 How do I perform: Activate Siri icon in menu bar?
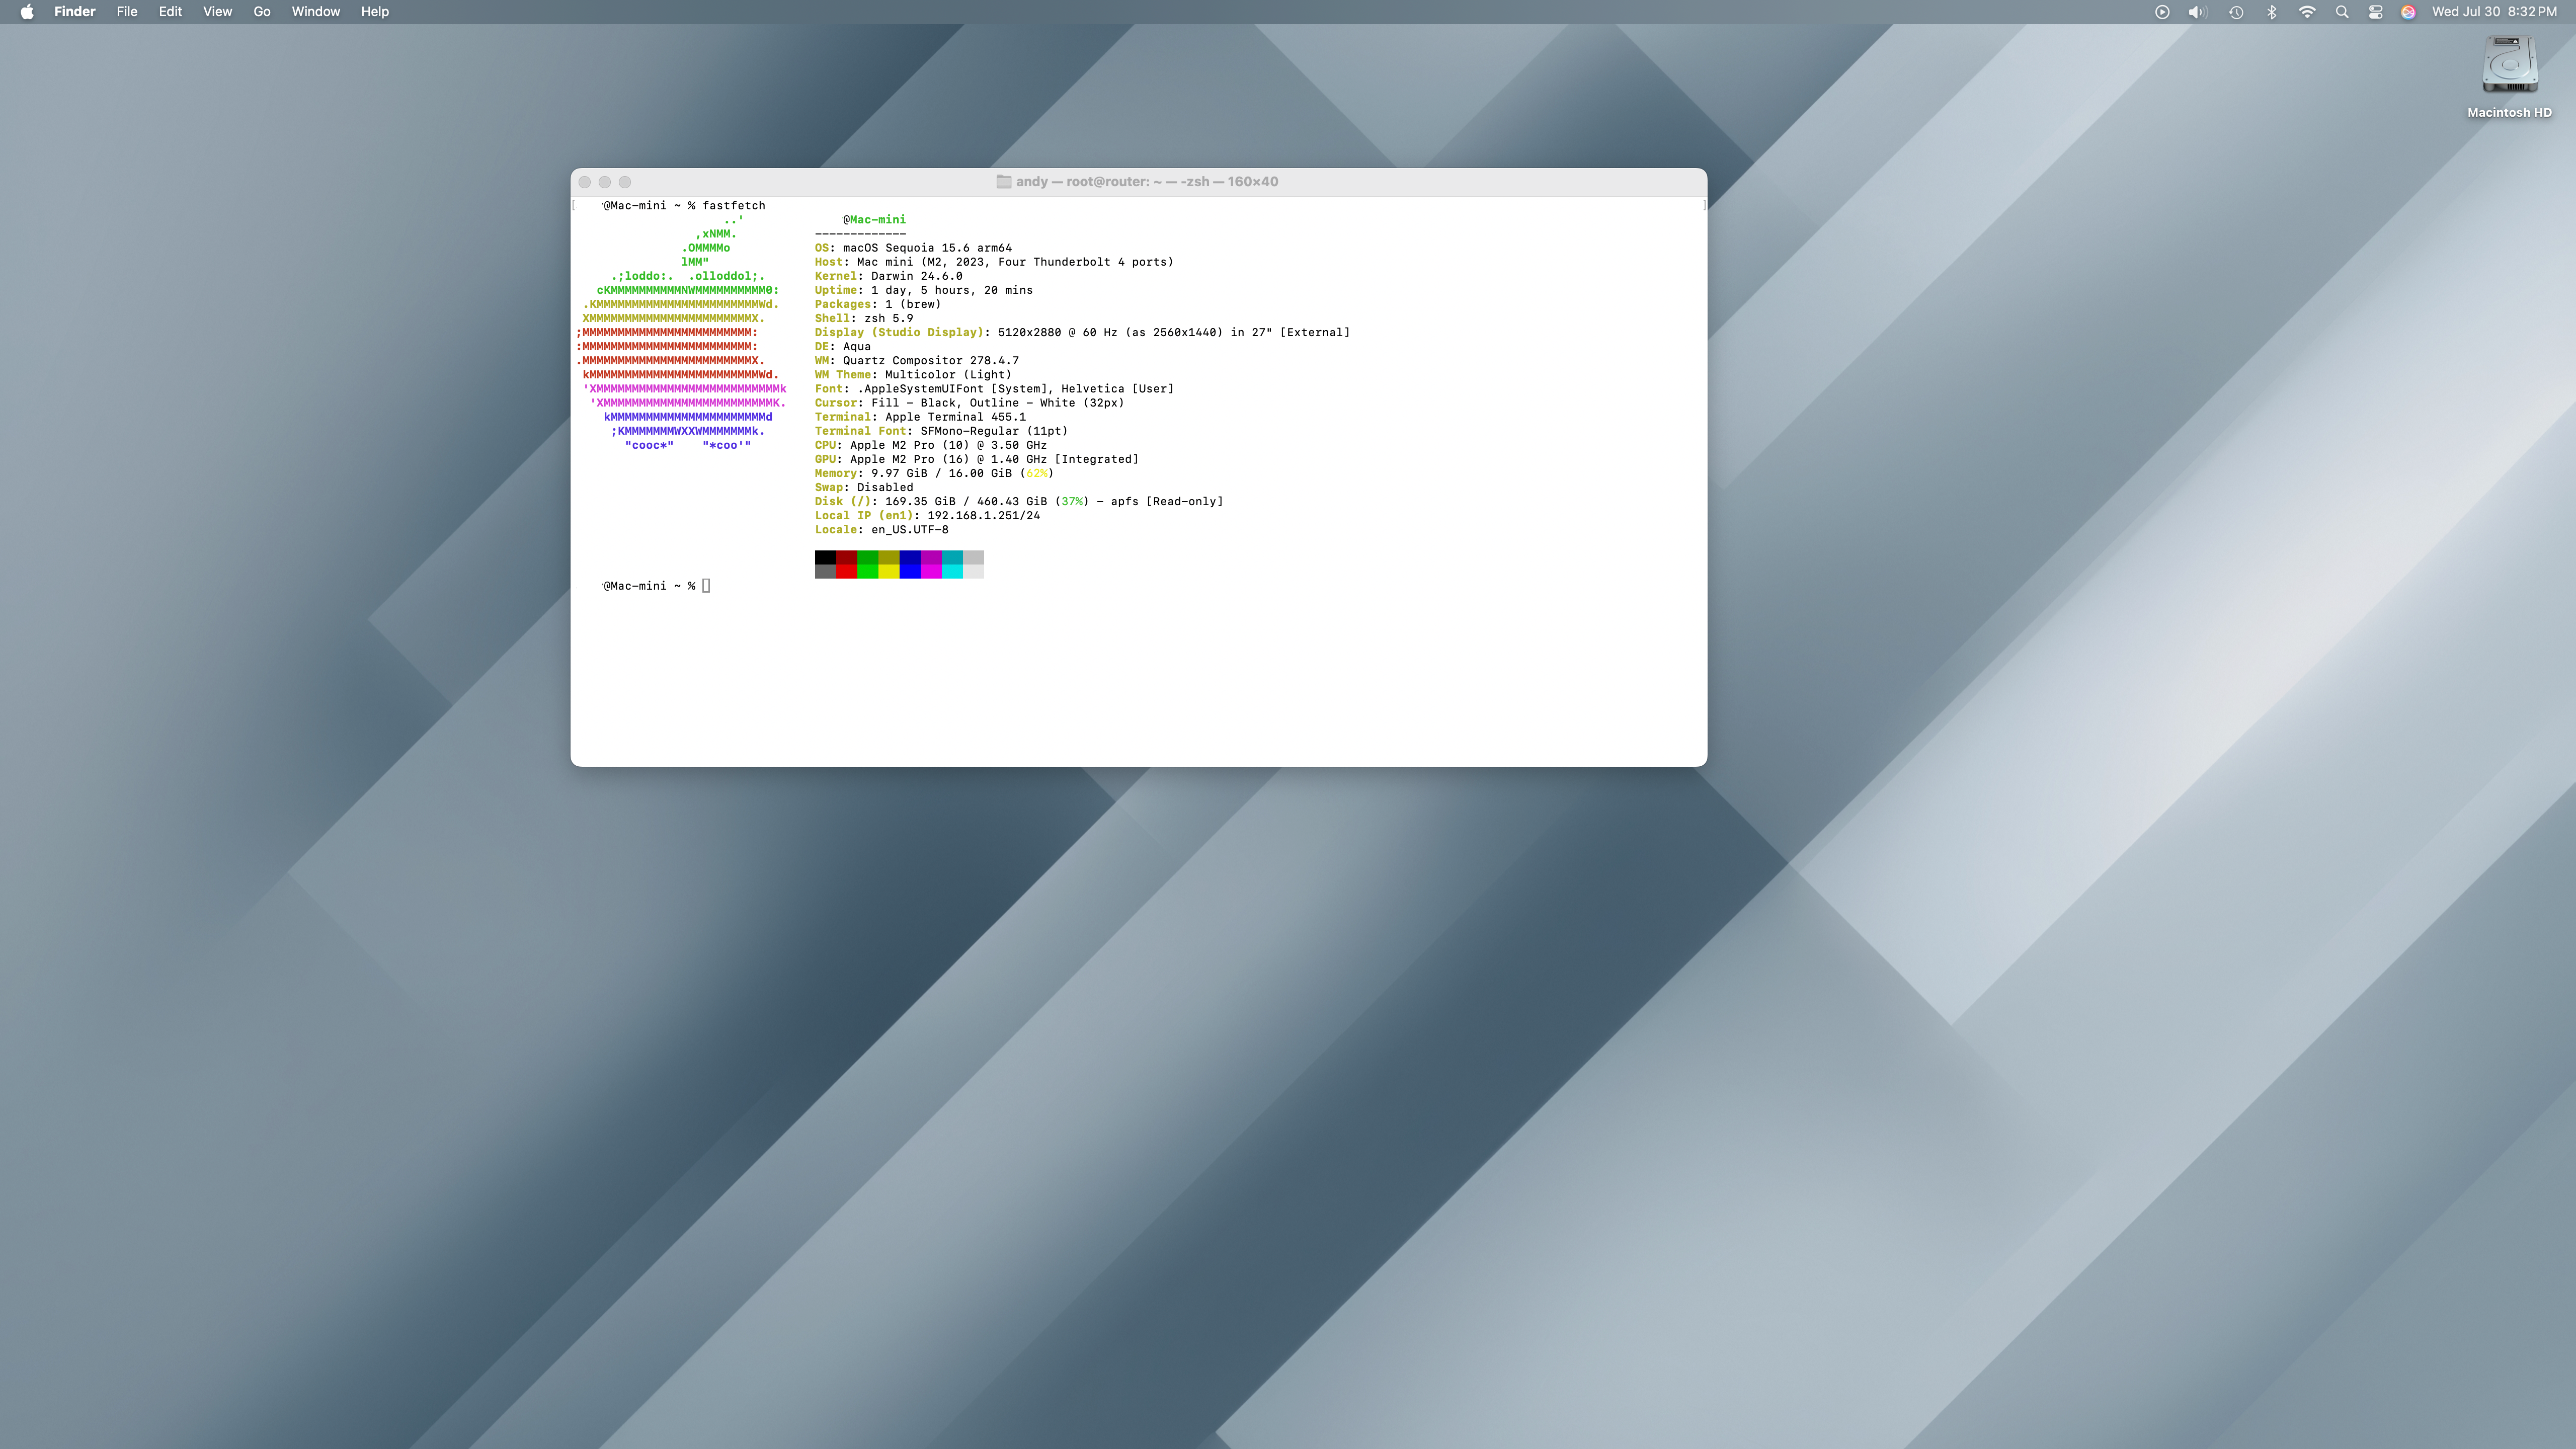click(2408, 12)
